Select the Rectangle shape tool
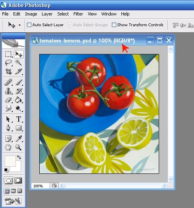 pyautogui.click(x=19, y=128)
